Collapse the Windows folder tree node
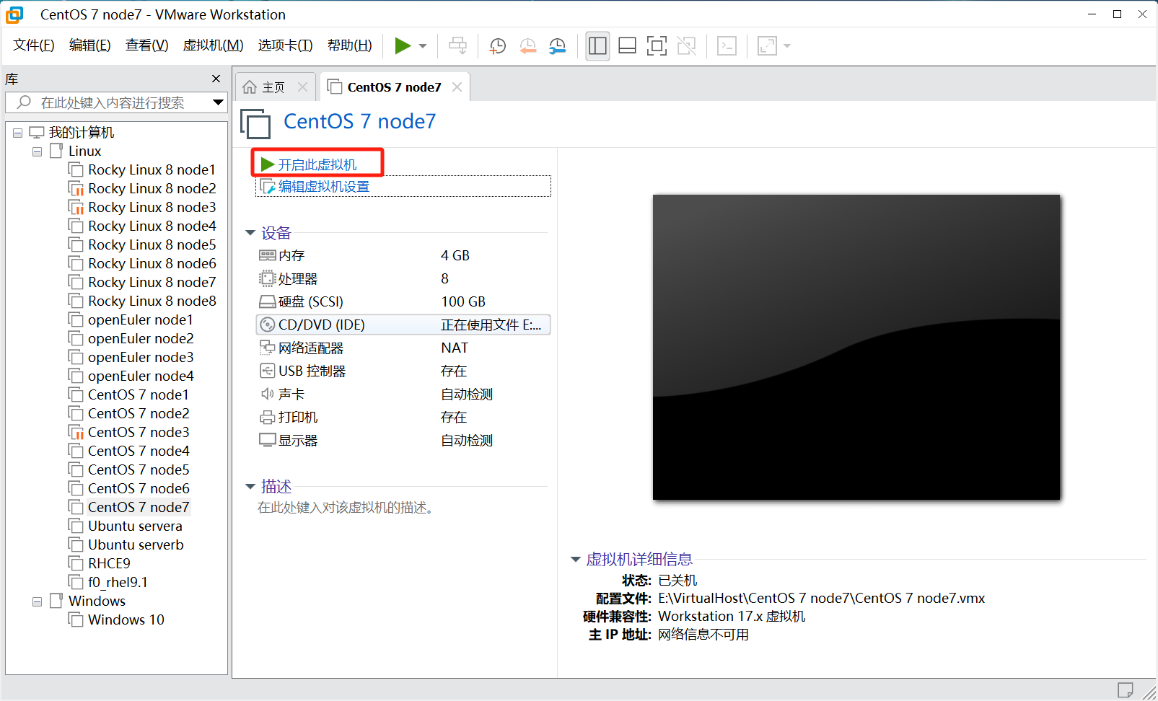Image resolution: width=1158 pixels, height=701 pixels. pyautogui.click(x=37, y=601)
